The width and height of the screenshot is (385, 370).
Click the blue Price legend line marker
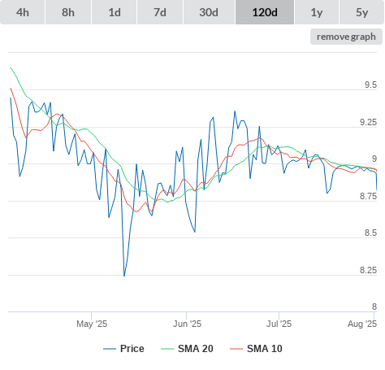[x=110, y=349]
